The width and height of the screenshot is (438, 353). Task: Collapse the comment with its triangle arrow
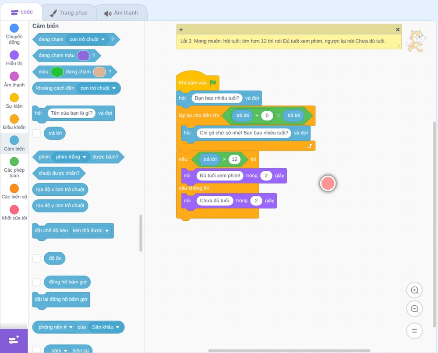181,30
